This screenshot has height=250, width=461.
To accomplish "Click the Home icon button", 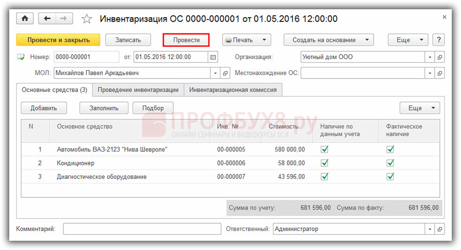I will click(25, 19).
